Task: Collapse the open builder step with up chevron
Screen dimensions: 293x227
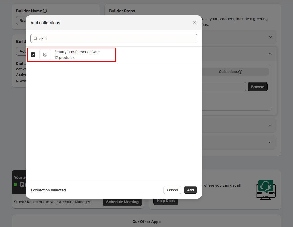Action: [x=270, y=54]
